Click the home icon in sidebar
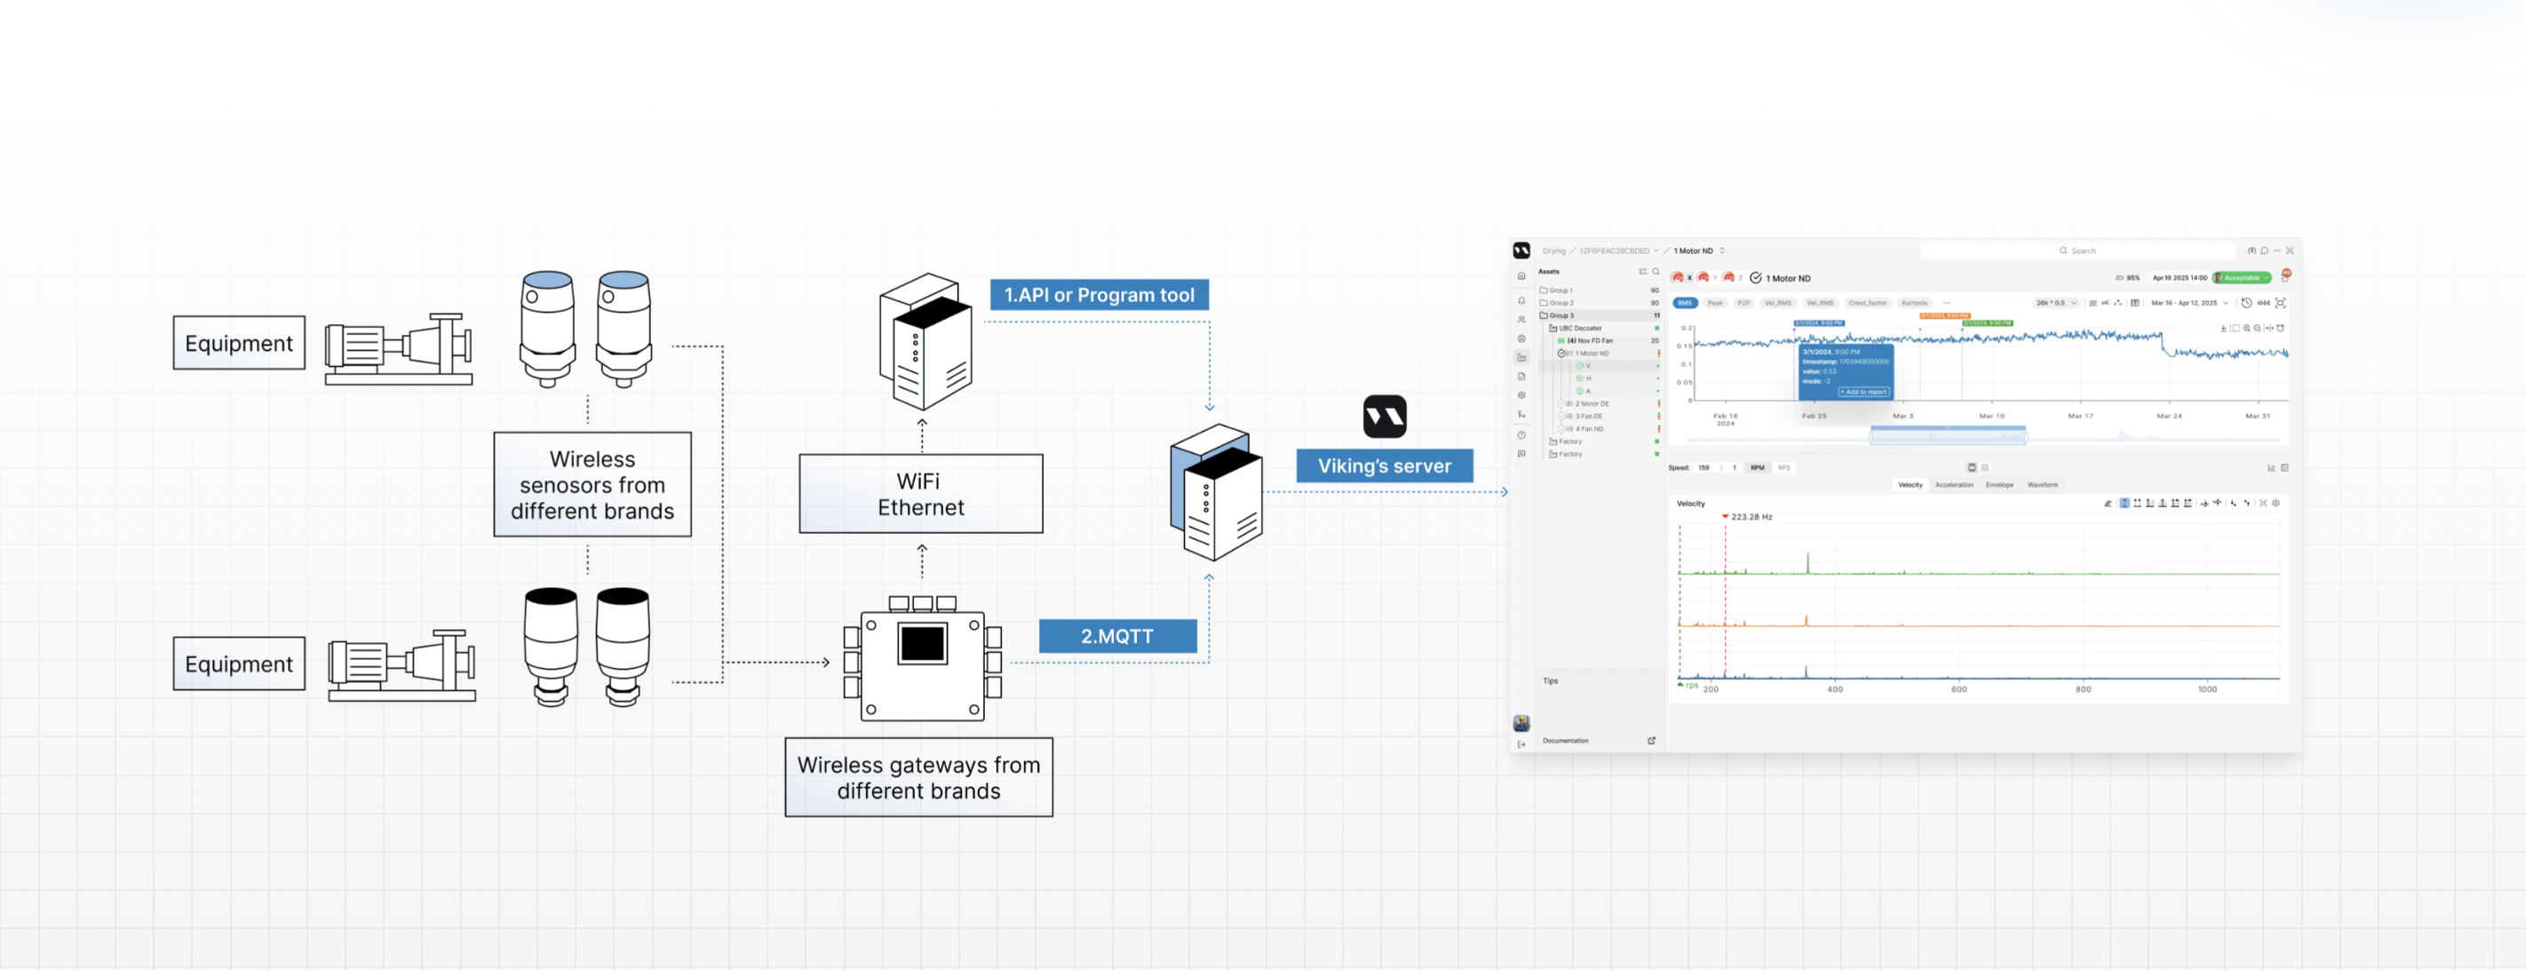 click(1521, 276)
